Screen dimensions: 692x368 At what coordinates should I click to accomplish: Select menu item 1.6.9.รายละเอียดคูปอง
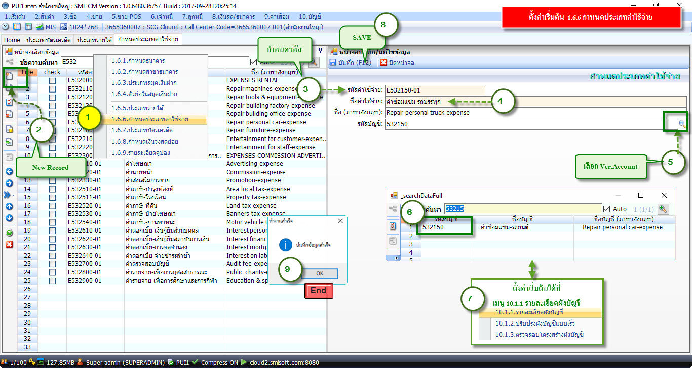pyautogui.click(x=141, y=152)
